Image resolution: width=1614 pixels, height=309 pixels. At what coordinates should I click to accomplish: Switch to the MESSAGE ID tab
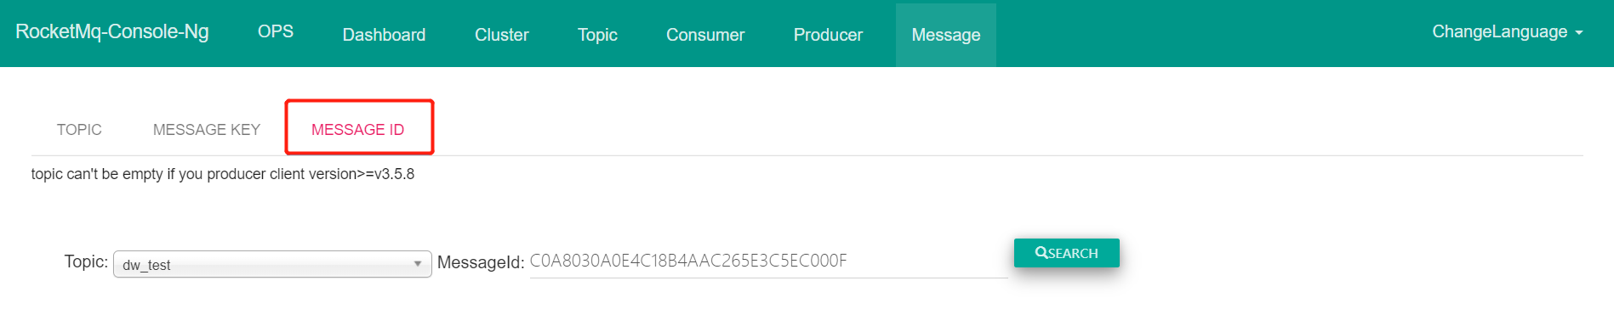coord(358,129)
